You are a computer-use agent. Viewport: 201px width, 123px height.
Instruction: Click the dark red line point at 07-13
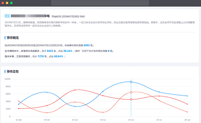click(159, 96)
